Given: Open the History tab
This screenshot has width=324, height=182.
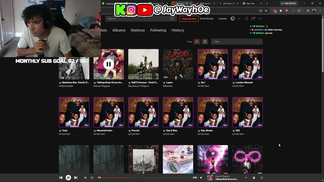Looking at the screenshot, I should pos(178,30).
